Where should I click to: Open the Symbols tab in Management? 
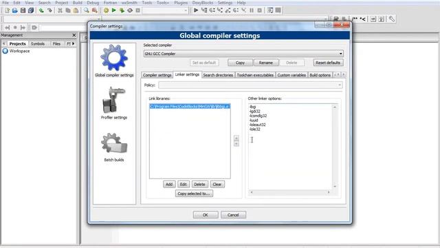[38, 44]
